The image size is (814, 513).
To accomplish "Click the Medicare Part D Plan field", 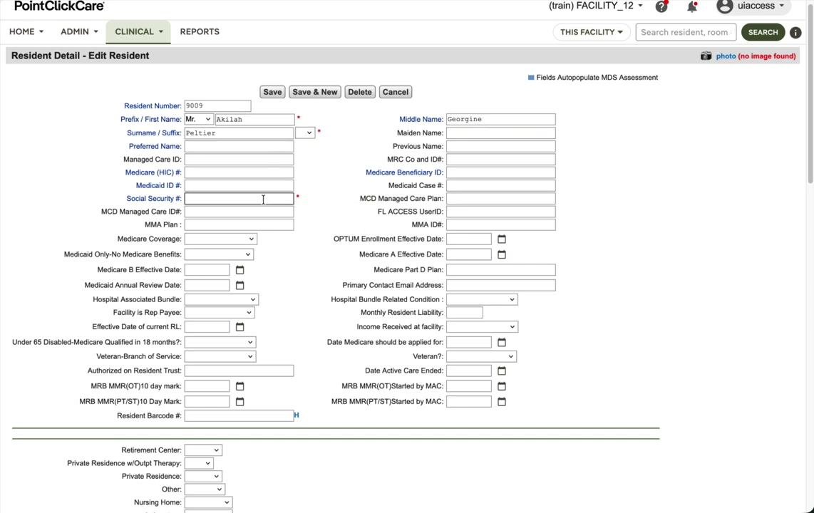I will [x=501, y=270].
